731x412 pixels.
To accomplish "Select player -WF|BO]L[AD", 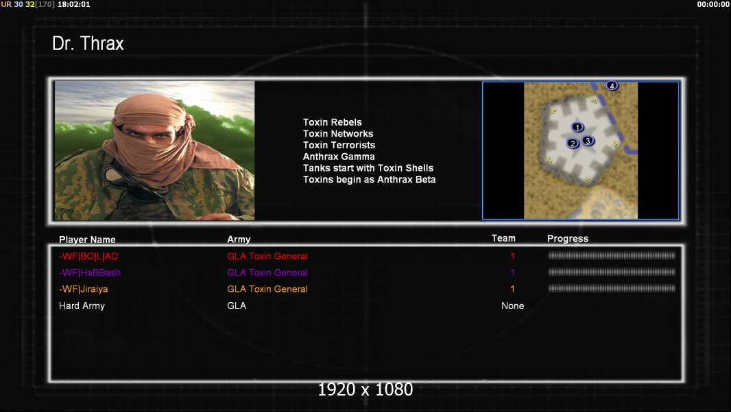I will click(88, 256).
